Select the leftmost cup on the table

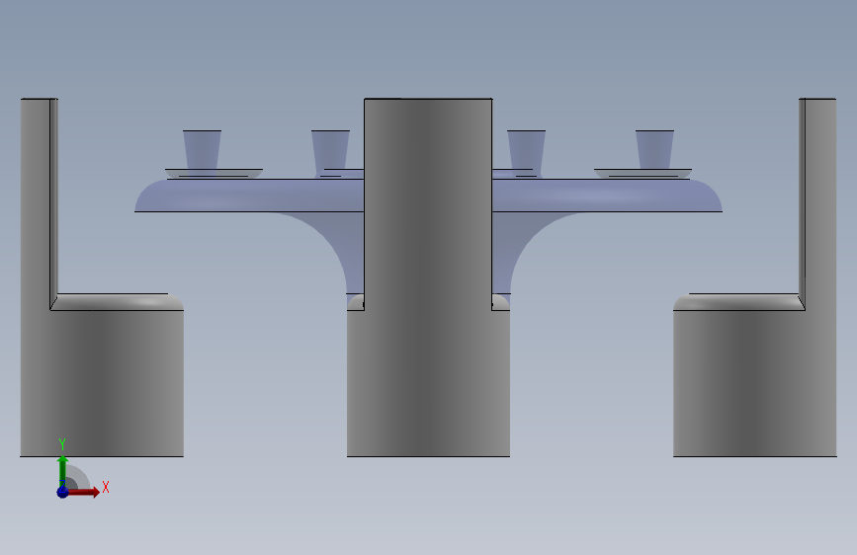pyautogui.click(x=203, y=150)
